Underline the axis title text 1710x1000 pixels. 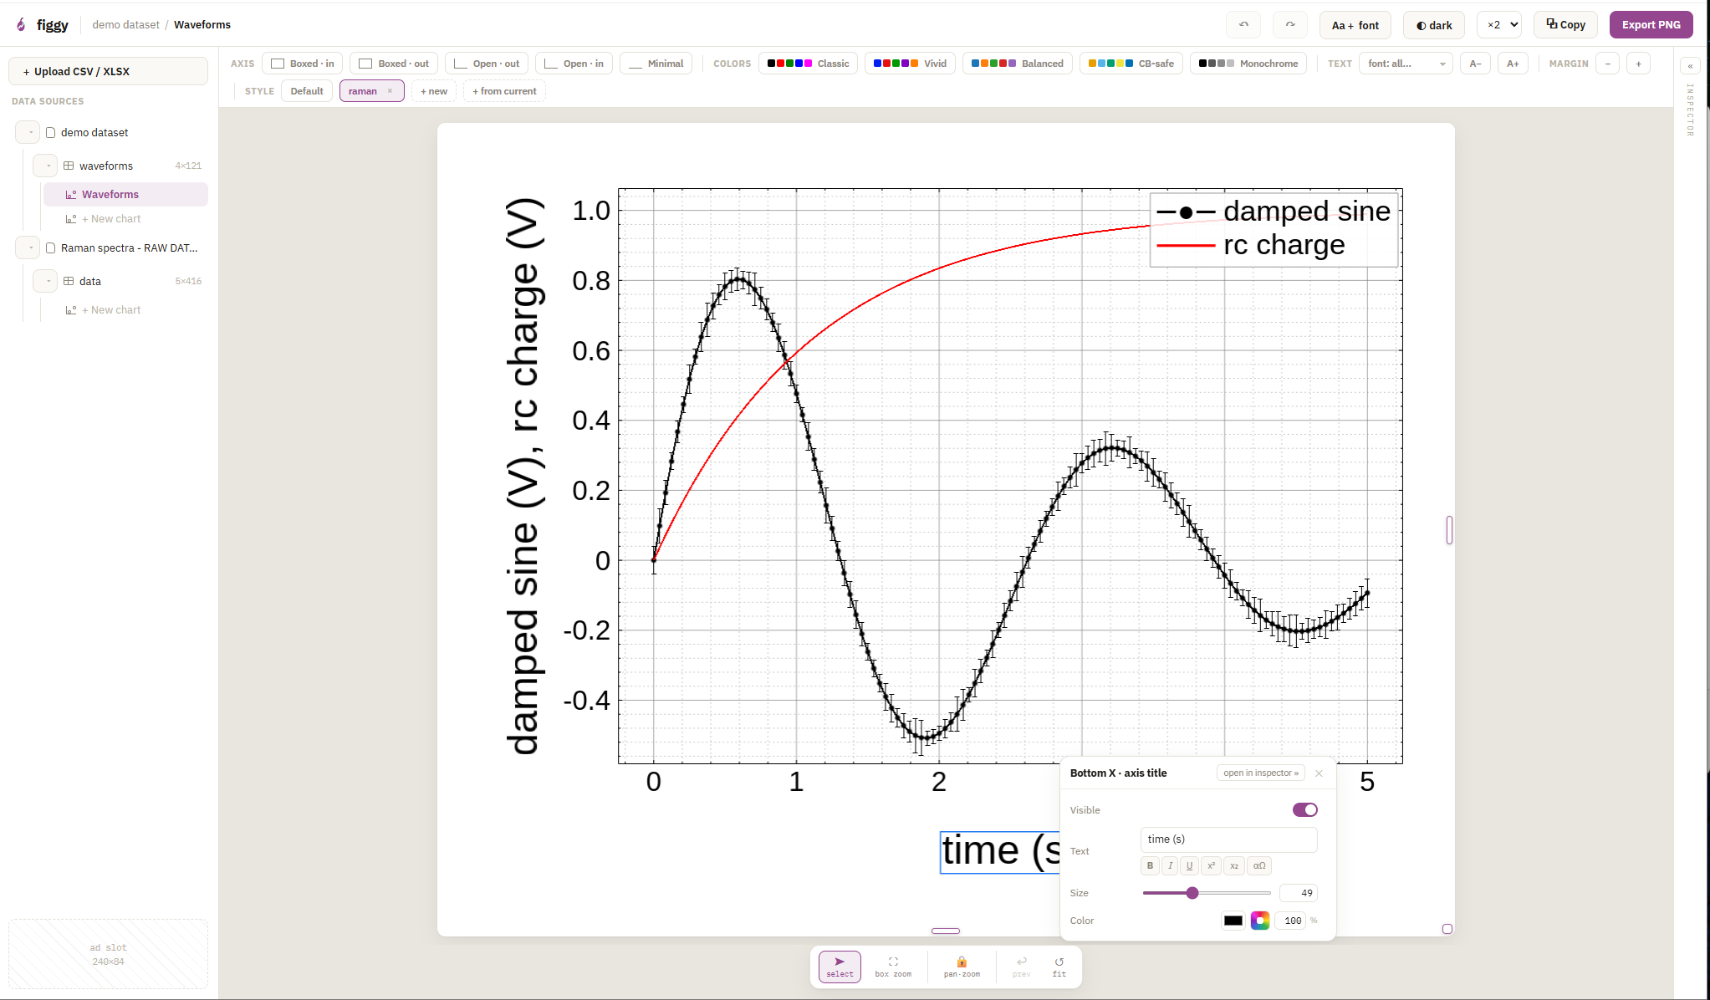click(1189, 865)
